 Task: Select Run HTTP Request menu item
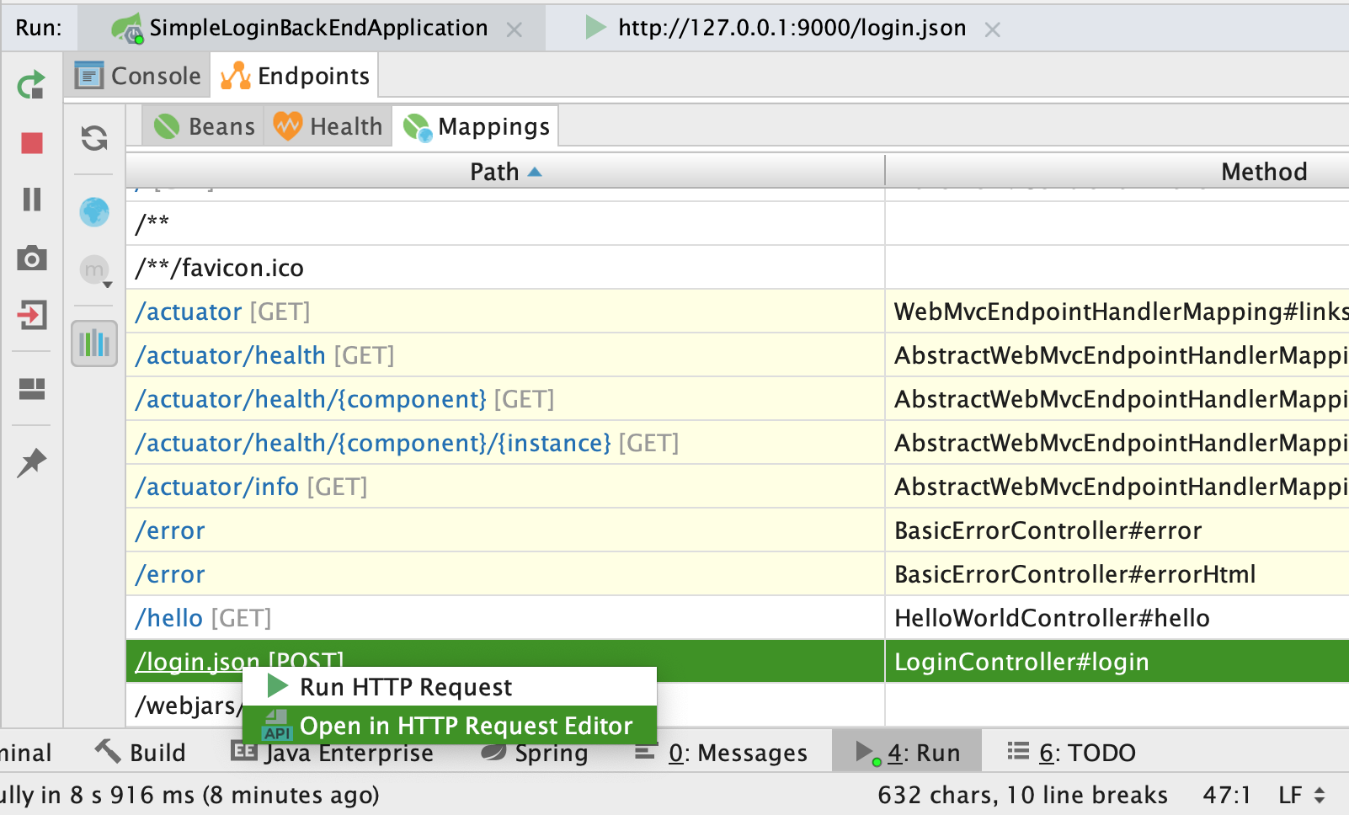[405, 687]
